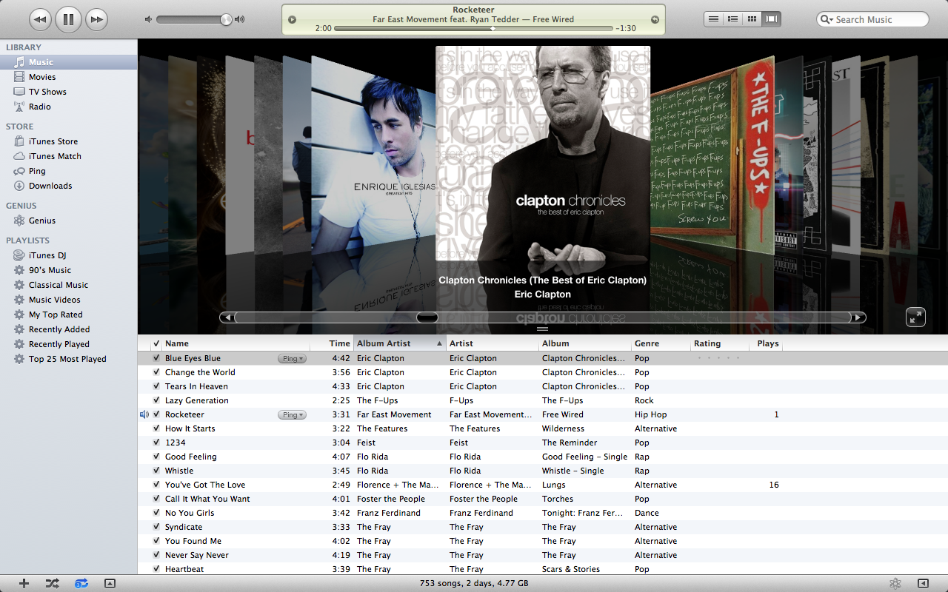The image size is (948, 592).
Task: Open the search options magnifier dropdown
Action: coord(827,20)
